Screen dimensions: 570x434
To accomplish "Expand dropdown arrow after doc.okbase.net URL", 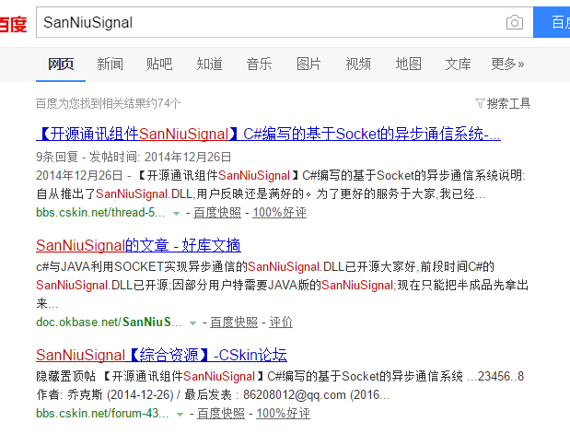I will [x=192, y=323].
